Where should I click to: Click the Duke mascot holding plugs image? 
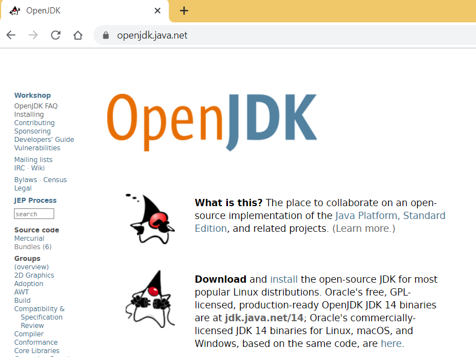click(x=150, y=299)
